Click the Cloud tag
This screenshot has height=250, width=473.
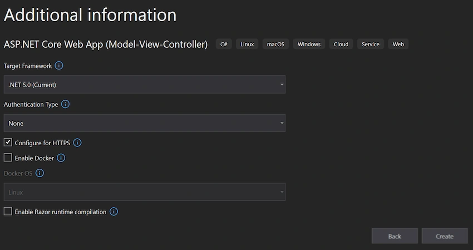tap(341, 44)
